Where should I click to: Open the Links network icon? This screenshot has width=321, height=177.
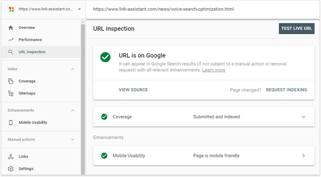[x=11, y=156]
